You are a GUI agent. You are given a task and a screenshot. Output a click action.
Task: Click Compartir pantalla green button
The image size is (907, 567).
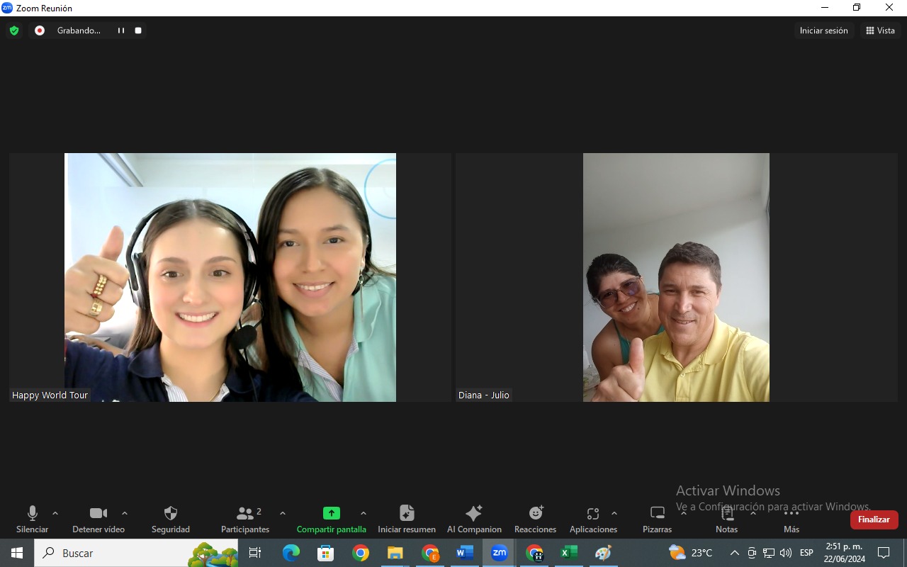click(331, 520)
